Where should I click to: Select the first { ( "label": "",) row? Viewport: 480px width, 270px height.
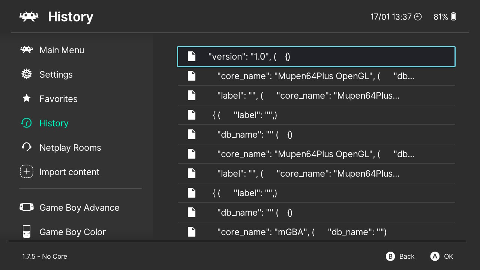(x=316, y=115)
